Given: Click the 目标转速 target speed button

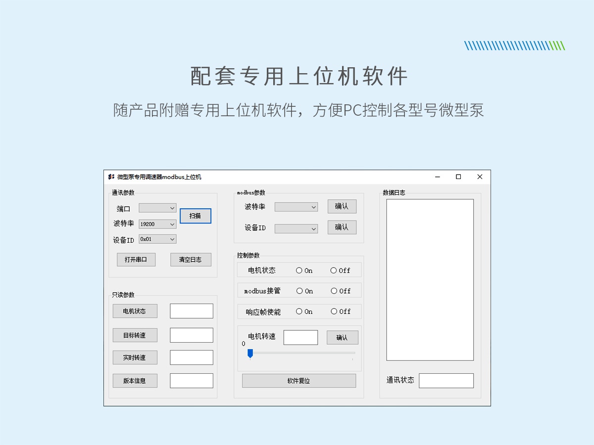Looking at the screenshot, I should click(x=135, y=335).
